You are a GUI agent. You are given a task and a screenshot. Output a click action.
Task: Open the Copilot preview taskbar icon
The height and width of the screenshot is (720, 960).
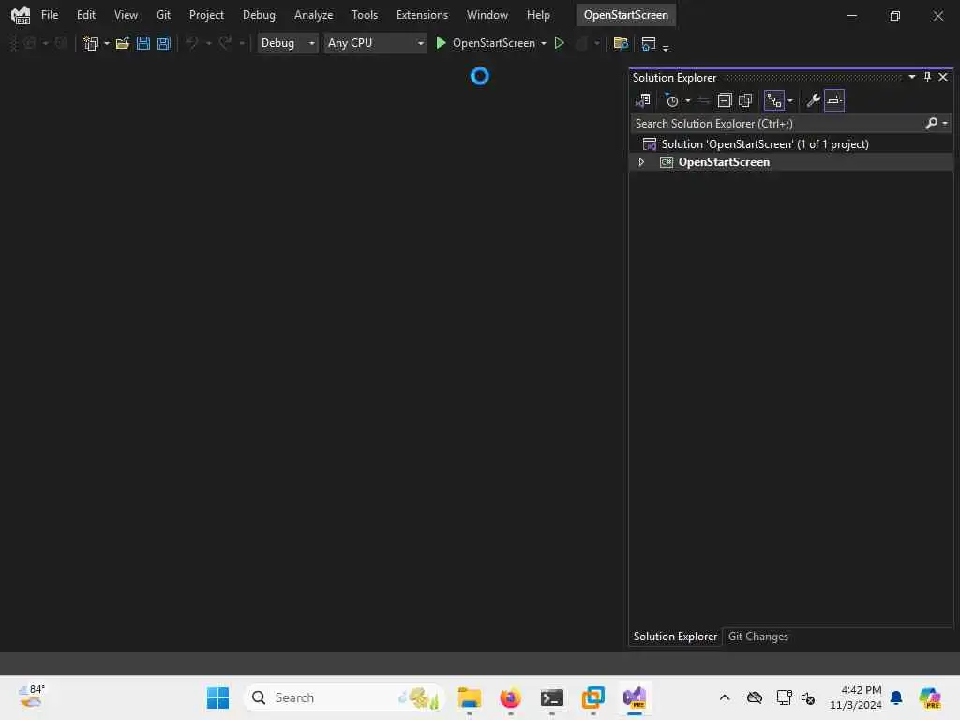point(929,697)
